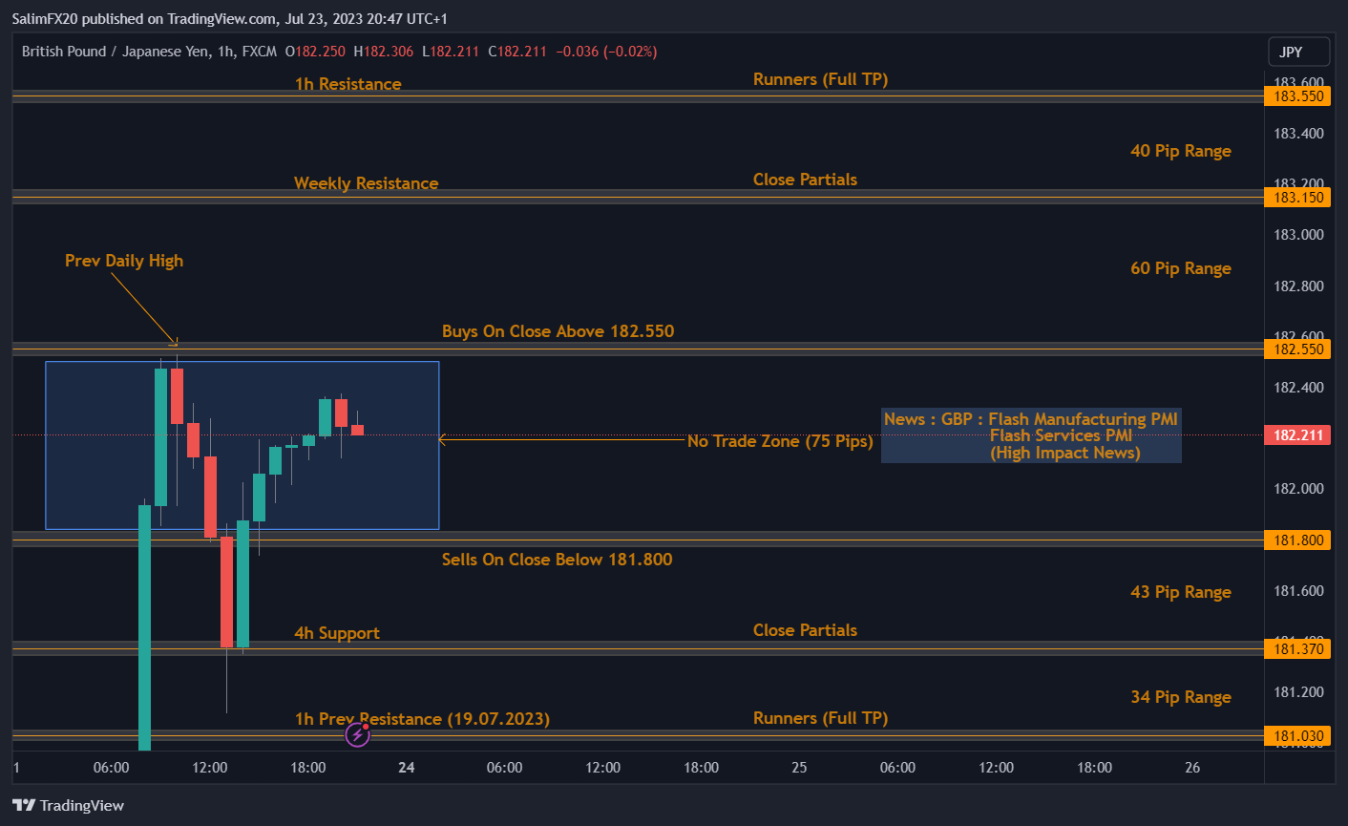Viewport: 1348px width, 826px height.
Task: Click the 24 date marker on the time axis
Action: (x=407, y=767)
